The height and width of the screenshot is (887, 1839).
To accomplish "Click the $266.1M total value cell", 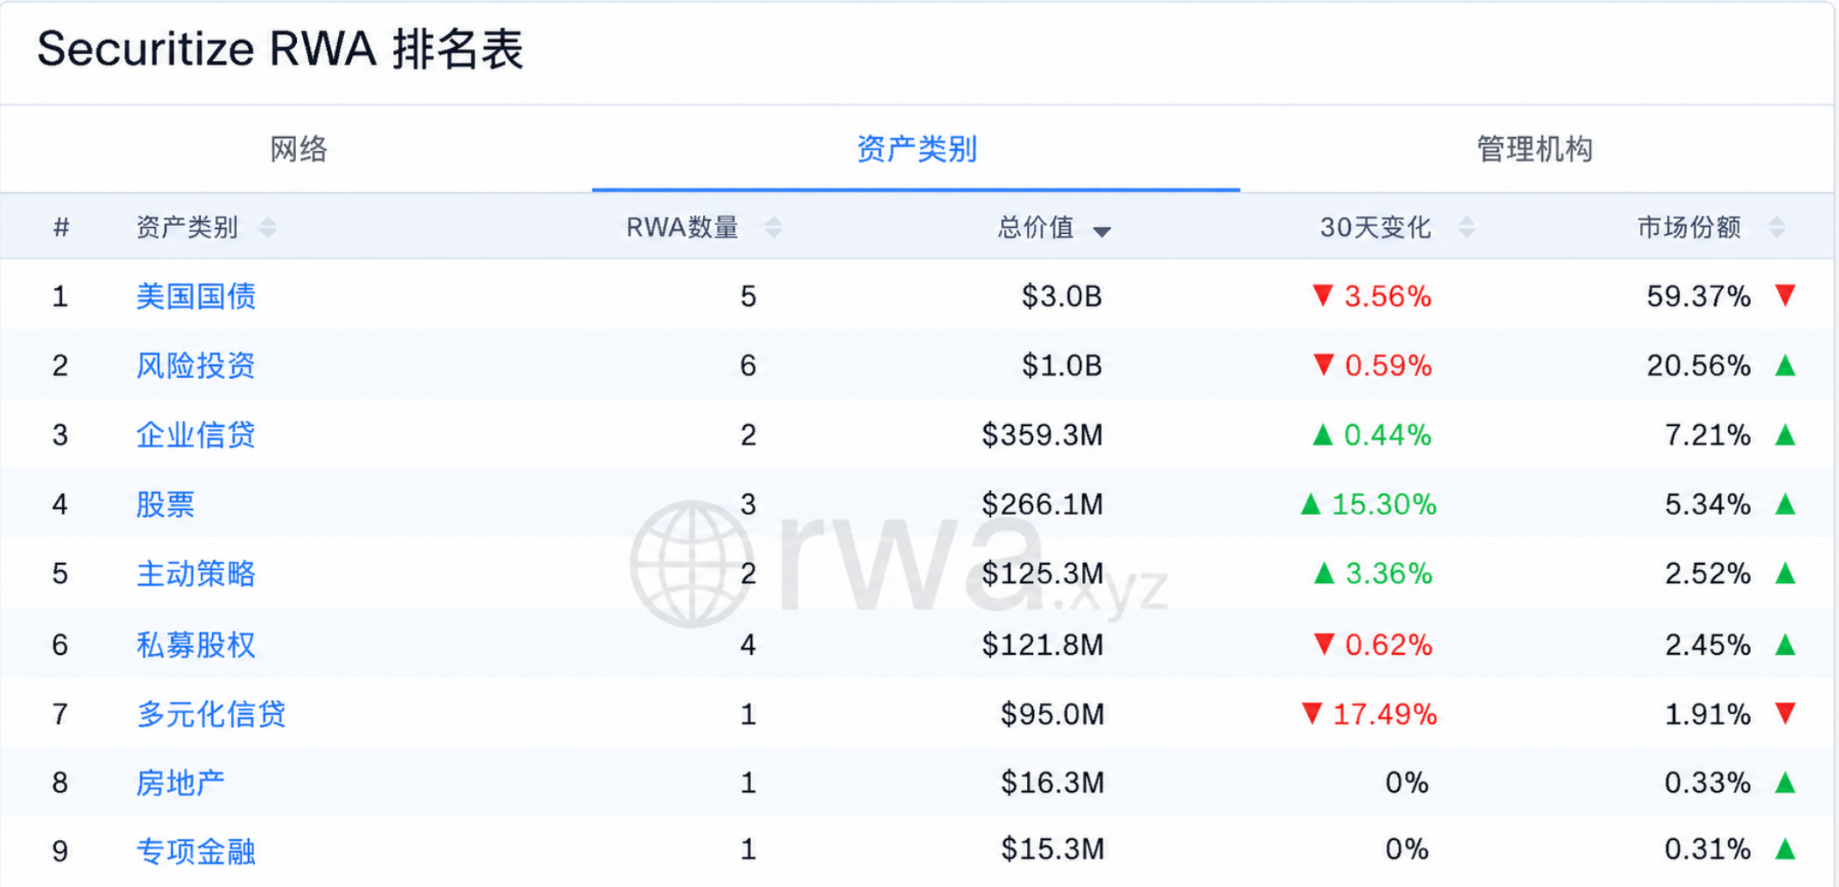I will [x=1043, y=505].
